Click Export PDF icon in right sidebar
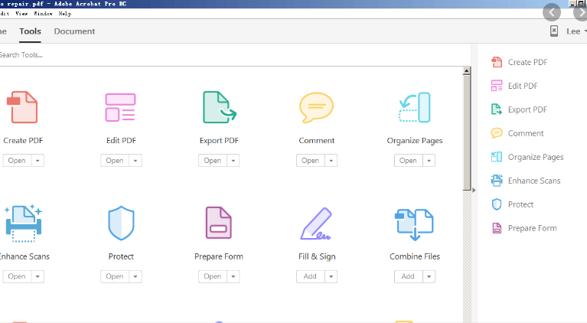This screenshot has height=323, width=587. point(497,109)
